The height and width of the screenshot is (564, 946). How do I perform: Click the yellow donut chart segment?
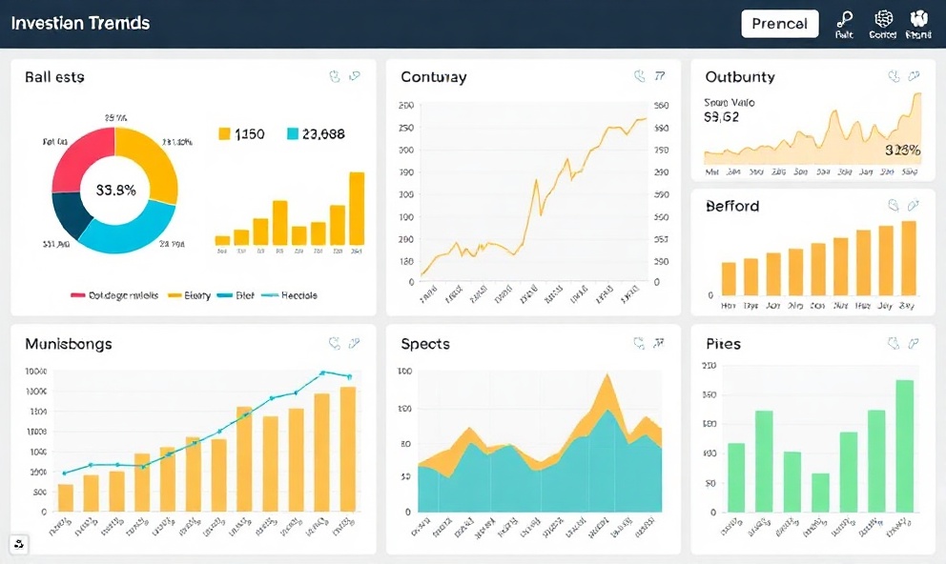[x=154, y=160]
